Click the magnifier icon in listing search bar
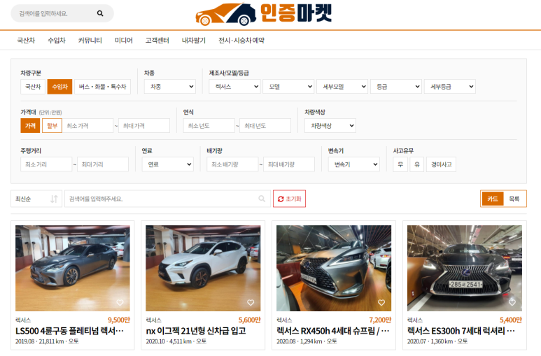541x356 pixels. pos(262,199)
